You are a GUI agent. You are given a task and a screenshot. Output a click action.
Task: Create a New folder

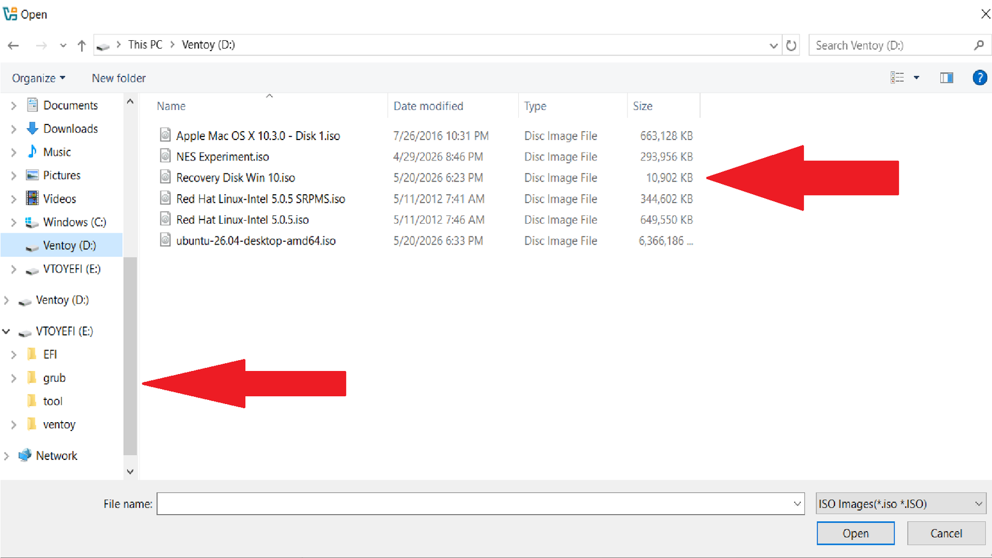point(118,78)
